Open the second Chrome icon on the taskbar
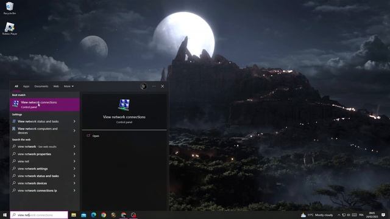The width and height of the screenshot is (390, 219). click(123, 215)
